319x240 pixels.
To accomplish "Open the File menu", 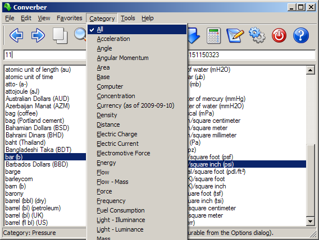I will point(10,18).
